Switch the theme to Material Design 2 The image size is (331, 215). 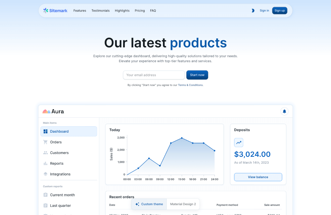(183, 204)
